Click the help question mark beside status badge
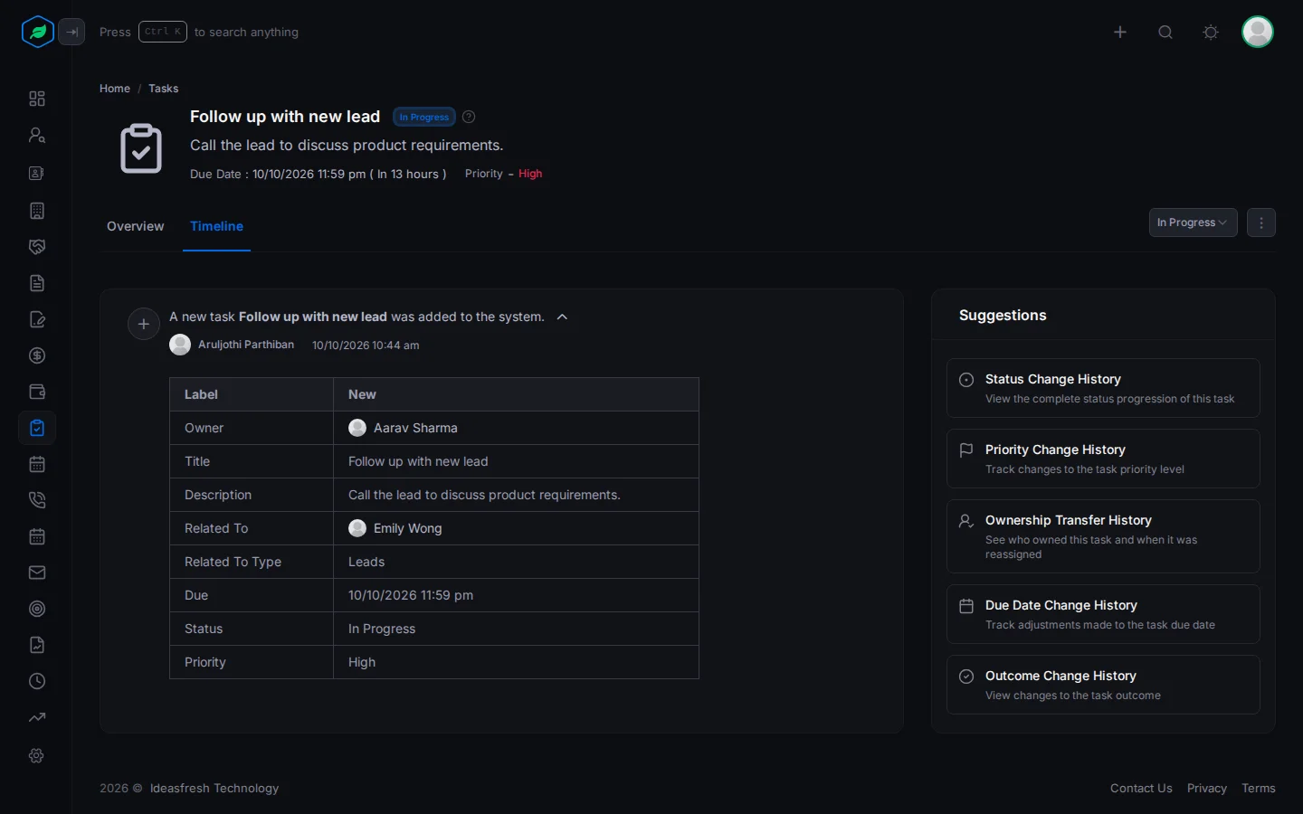 [x=469, y=117]
